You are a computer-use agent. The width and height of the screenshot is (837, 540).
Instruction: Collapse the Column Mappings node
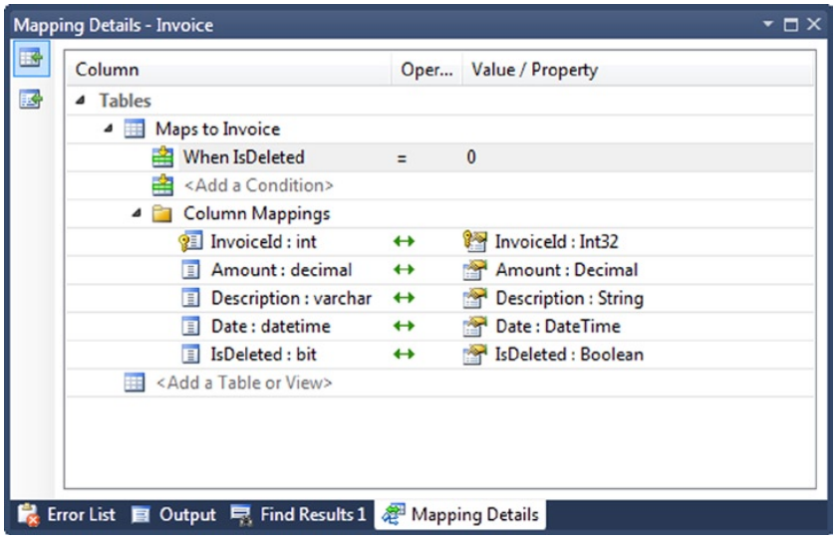[x=137, y=213]
